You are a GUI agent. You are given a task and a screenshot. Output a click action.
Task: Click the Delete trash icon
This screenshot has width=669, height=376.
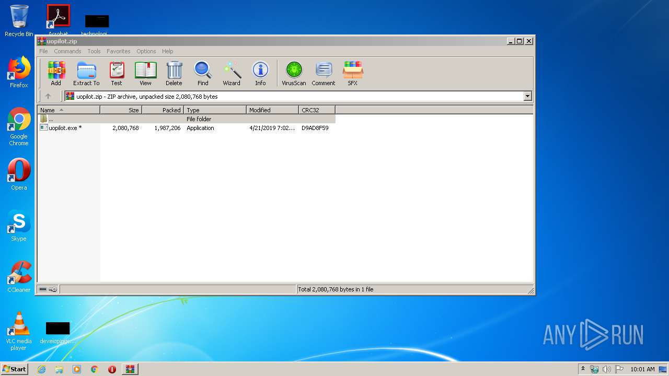tap(174, 73)
